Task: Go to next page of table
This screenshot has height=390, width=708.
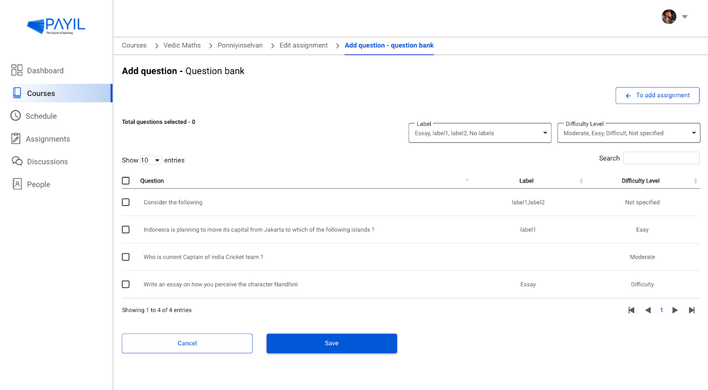Action: click(675, 310)
